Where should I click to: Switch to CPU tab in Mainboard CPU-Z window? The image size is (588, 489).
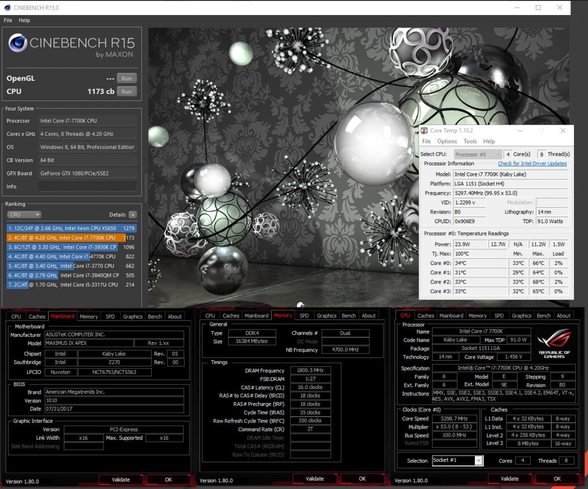(x=16, y=317)
